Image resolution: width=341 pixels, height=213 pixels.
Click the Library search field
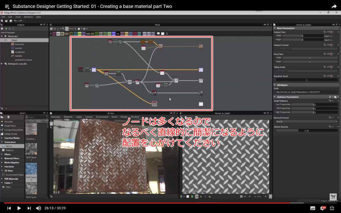[x=36, y=117]
